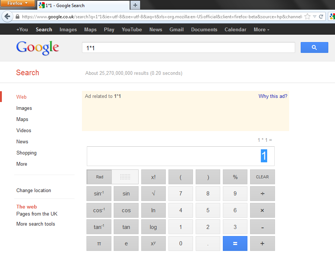Click digit 7 on the calculator
Image resolution: width=335 pixels, height=258 pixels.
[180, 194]
